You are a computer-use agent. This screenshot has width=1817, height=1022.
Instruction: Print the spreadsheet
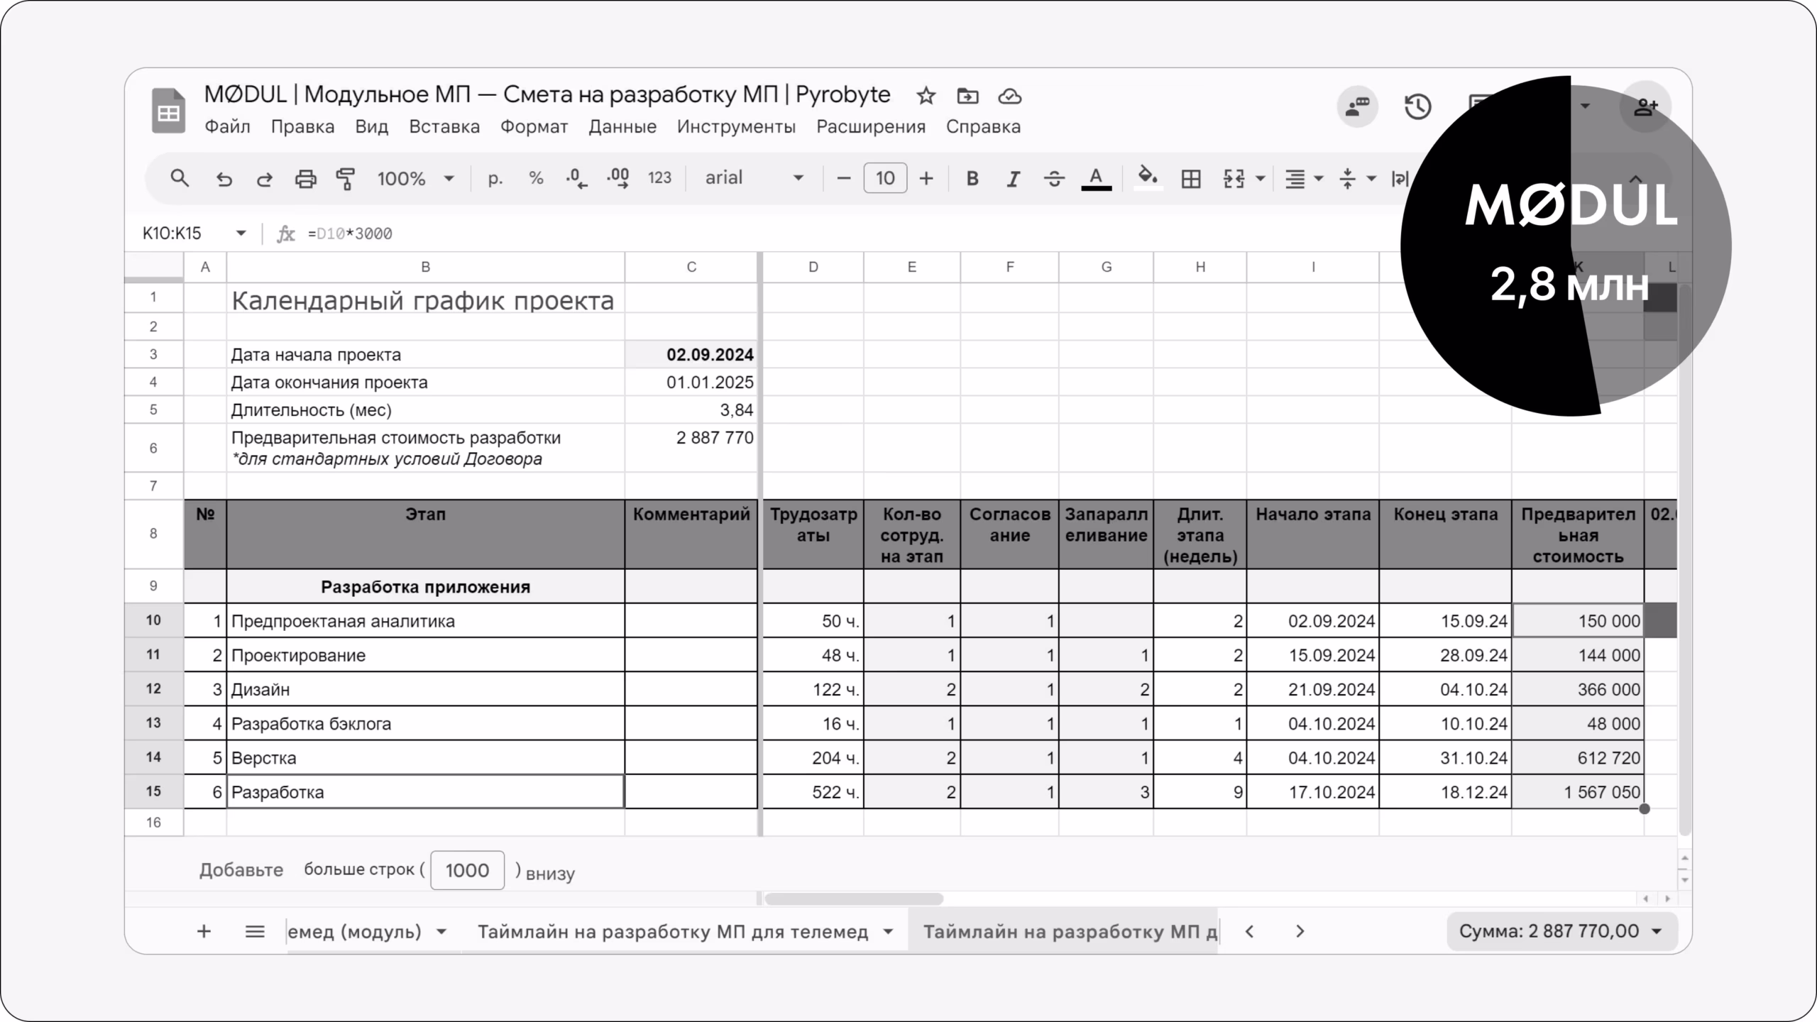[x=305, y=179]
